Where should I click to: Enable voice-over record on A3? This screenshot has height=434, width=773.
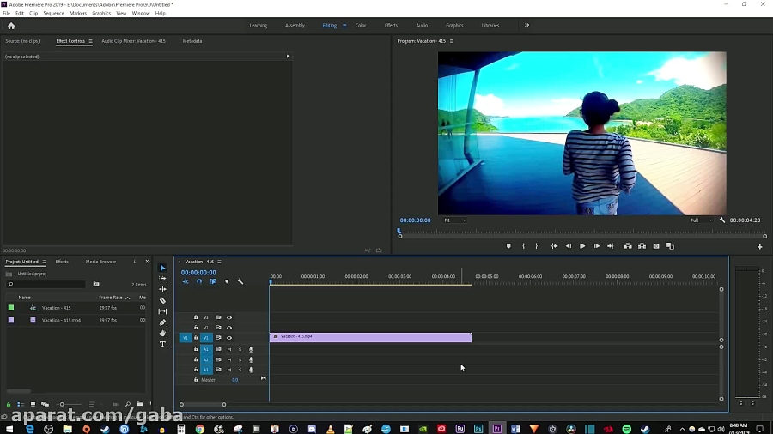(251, 370)
